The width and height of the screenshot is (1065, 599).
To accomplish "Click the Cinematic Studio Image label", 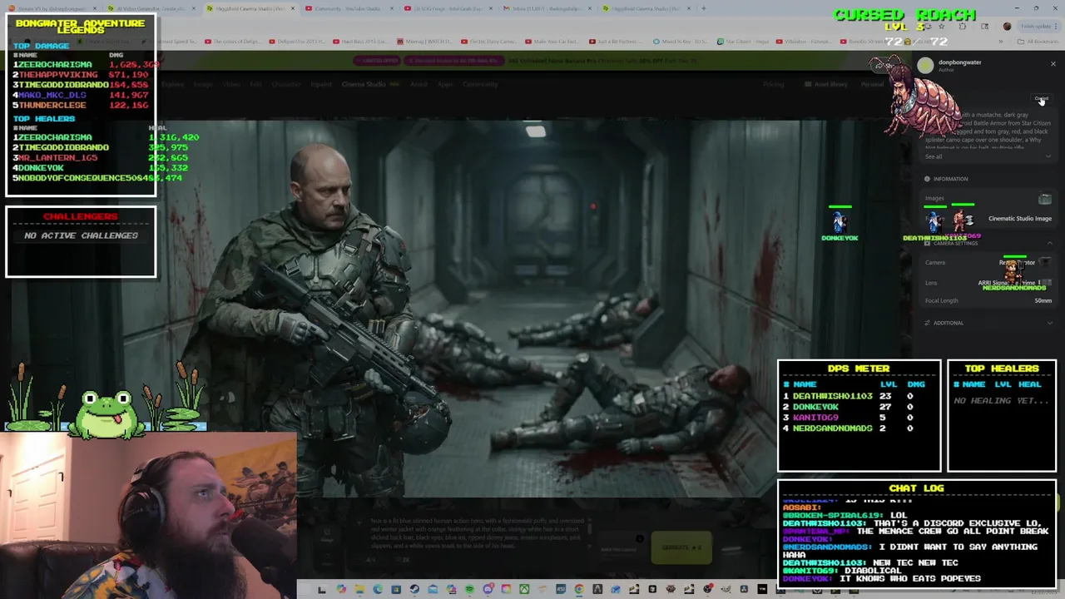I will tap(1019, 218).
